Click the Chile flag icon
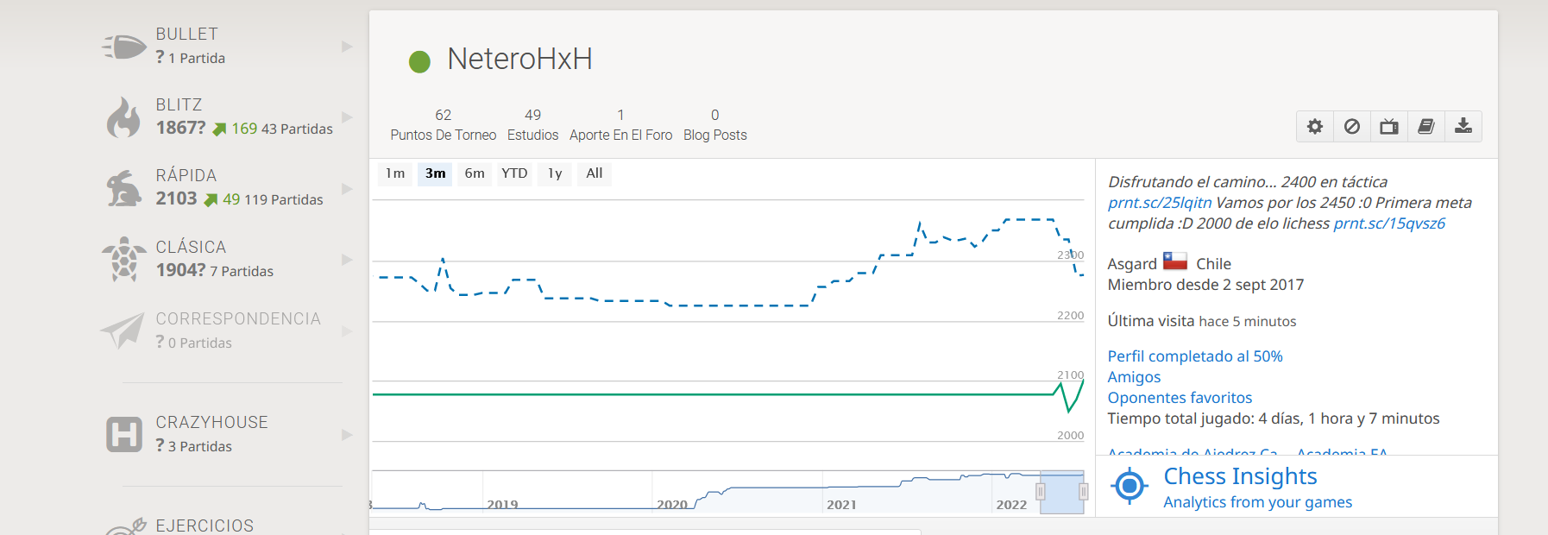Viewport: 1548px width, 535px height. point(1175,261)
